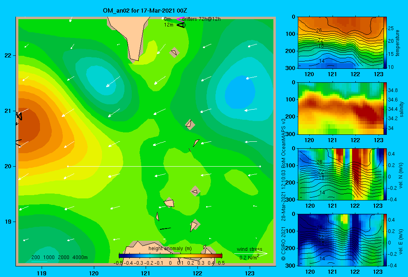The height and width of the screenshot is (277, 408).
Task: Click the '12m' drifter depth label
Action: click(169, 25)
